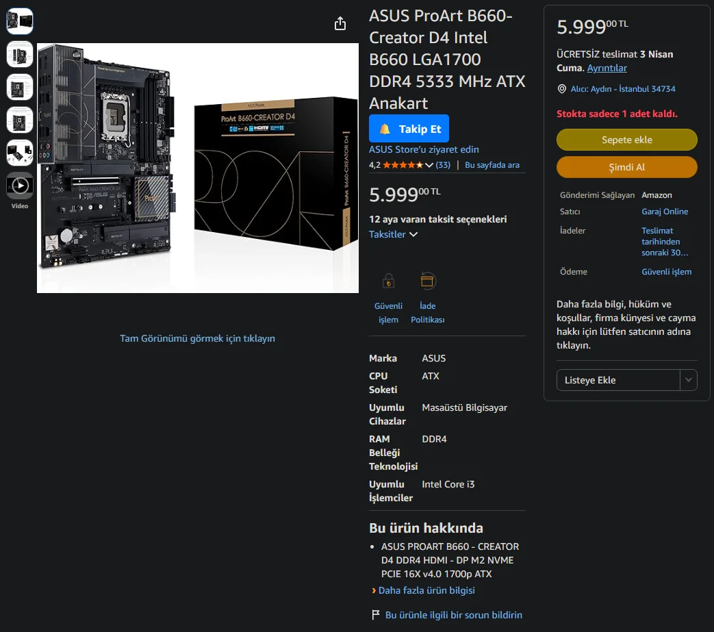Click the star rating icons
Screen dimensions: 714x632
point(403,165)
